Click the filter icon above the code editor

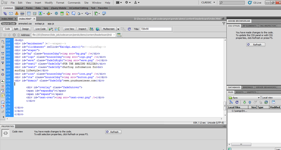(224, 24)
